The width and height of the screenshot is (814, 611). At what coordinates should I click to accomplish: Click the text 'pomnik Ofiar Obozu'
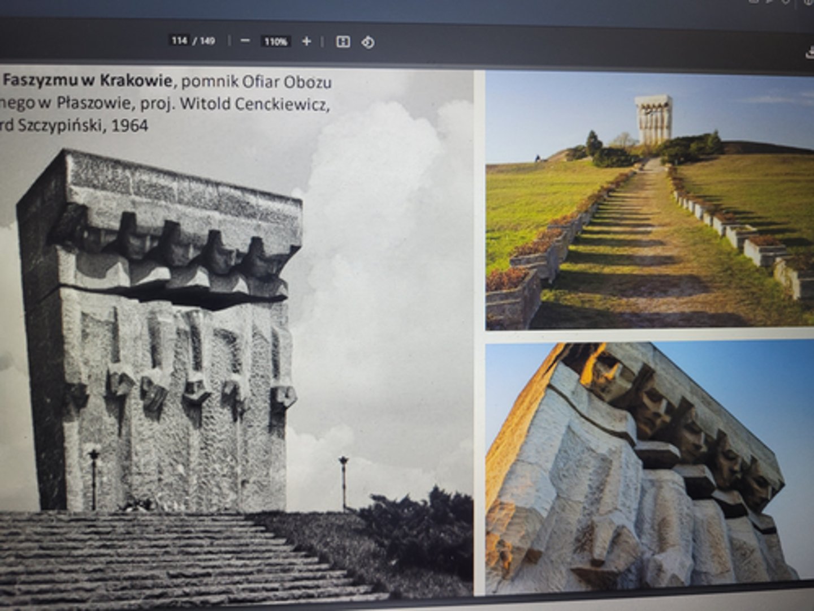[256, 81]
